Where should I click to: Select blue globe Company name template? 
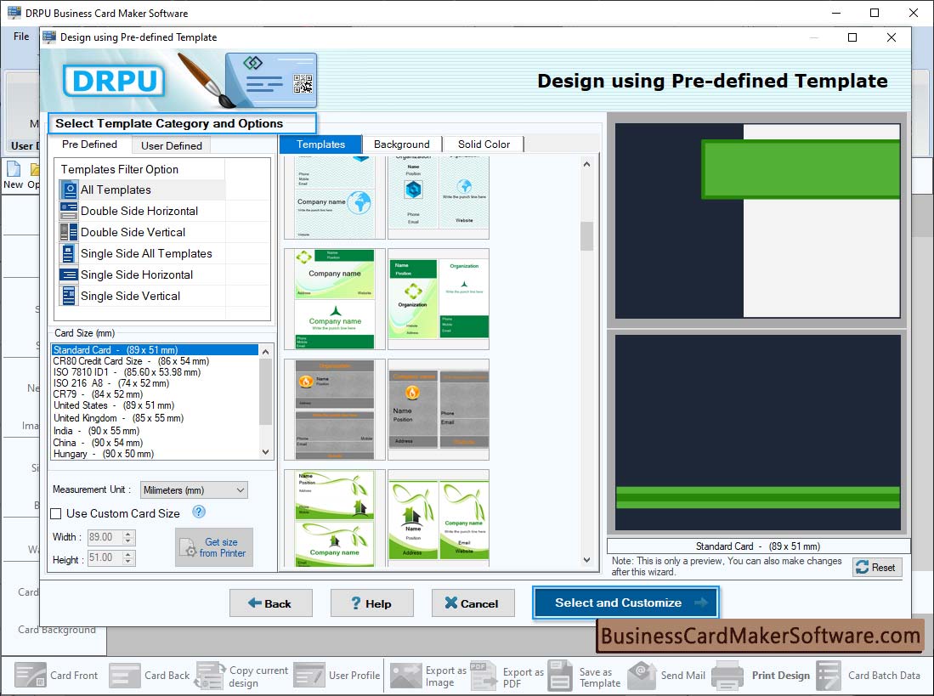[x=335, y=197]
